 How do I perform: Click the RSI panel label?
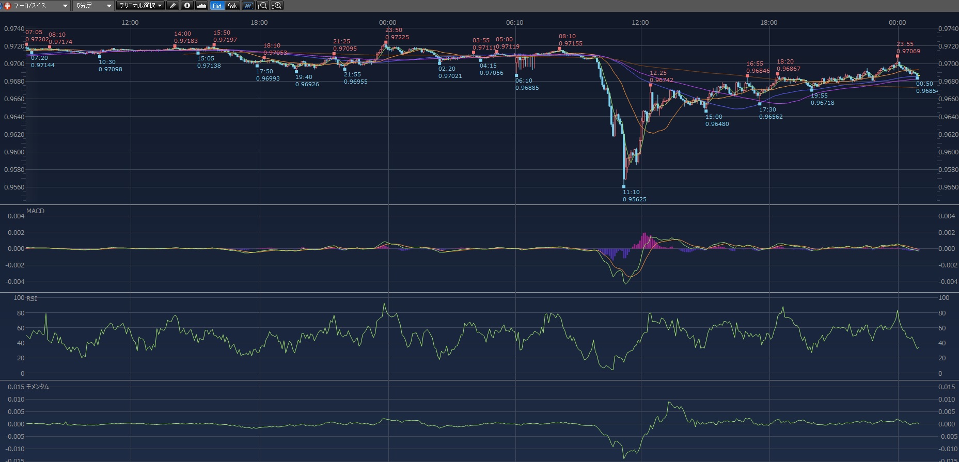tap(32, 299)
